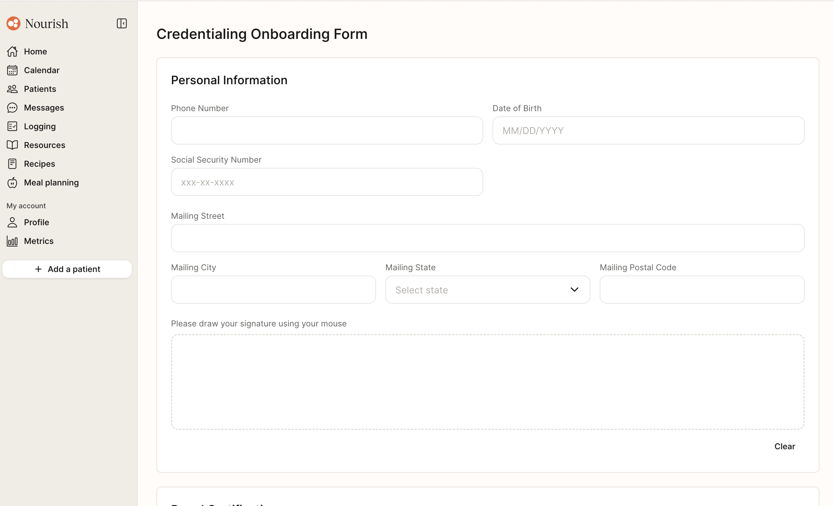Go to Recipes in sidebar
Viewport: 834px width, 506px height.
[x=39, y=164]
